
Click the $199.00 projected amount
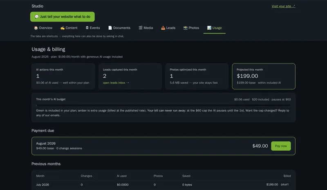[247, 76]
